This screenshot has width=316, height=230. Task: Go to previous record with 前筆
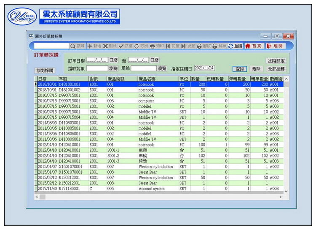(173, 46)
